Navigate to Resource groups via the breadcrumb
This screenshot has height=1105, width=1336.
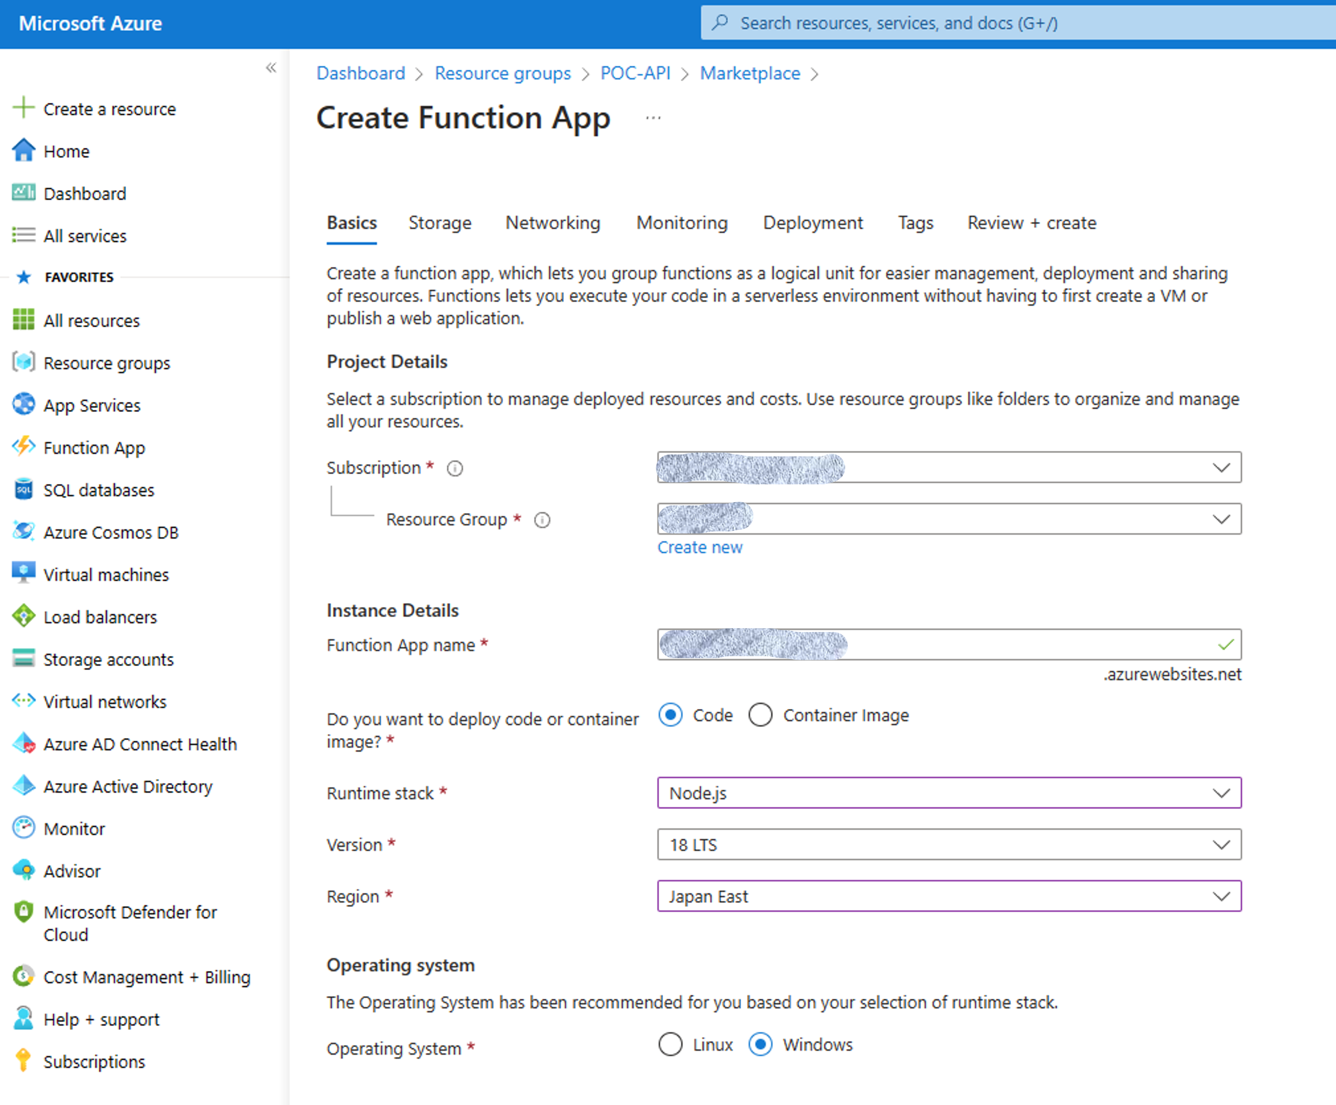point(502,73)
